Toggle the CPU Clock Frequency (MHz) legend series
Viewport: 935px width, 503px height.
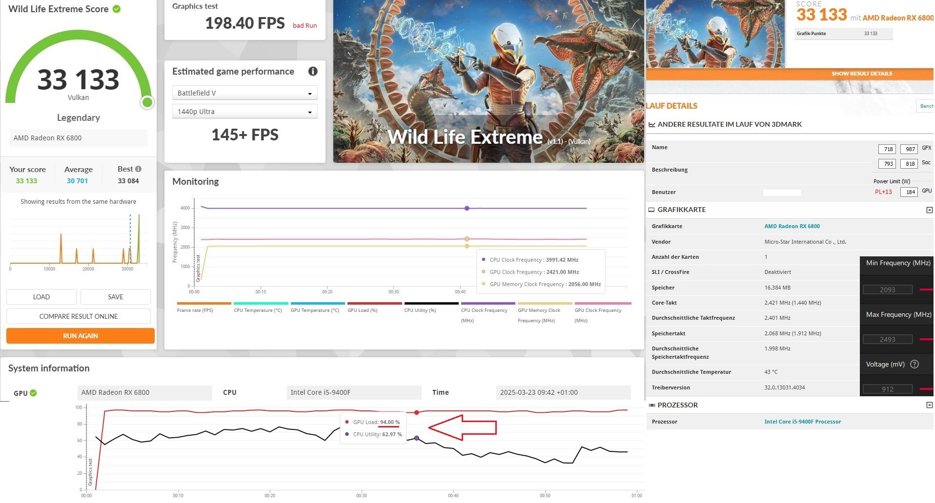488,312
